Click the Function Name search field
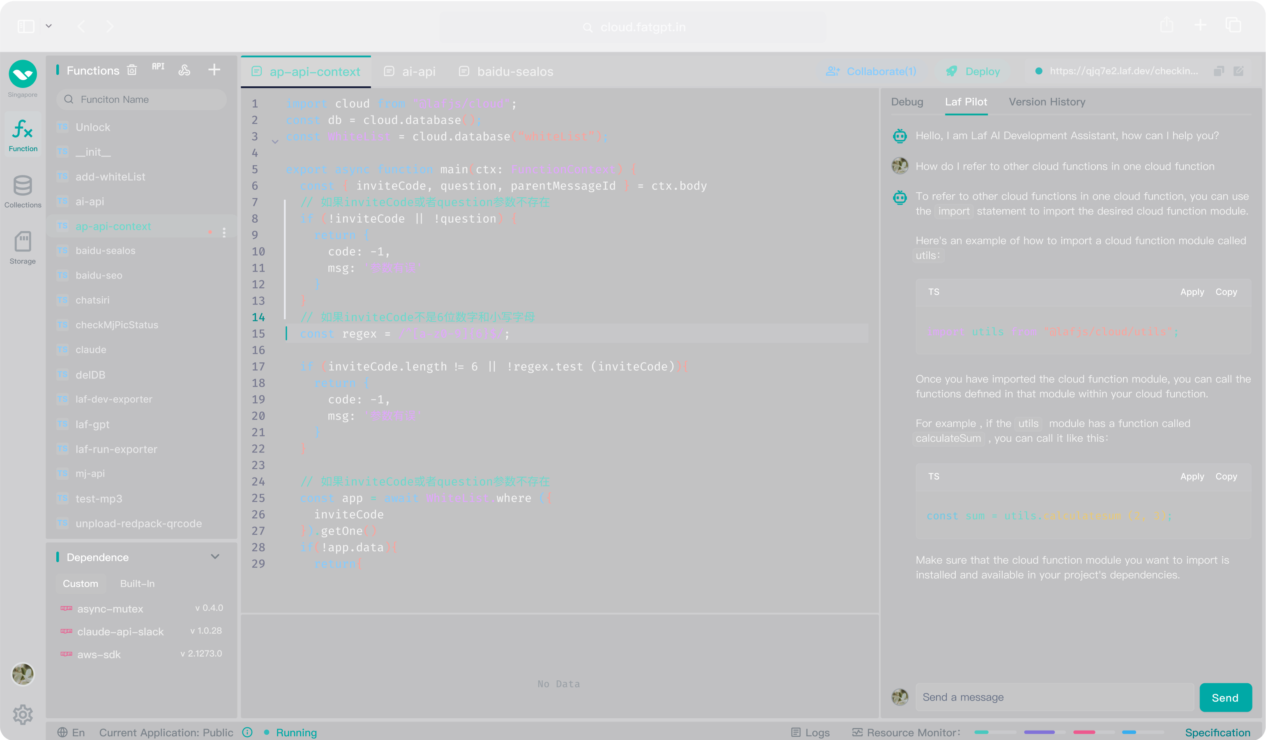 click(142, 99)
